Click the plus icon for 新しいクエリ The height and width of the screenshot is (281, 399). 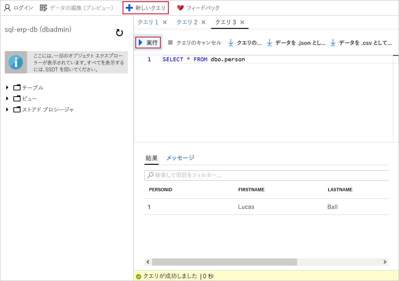pos(129,8)
